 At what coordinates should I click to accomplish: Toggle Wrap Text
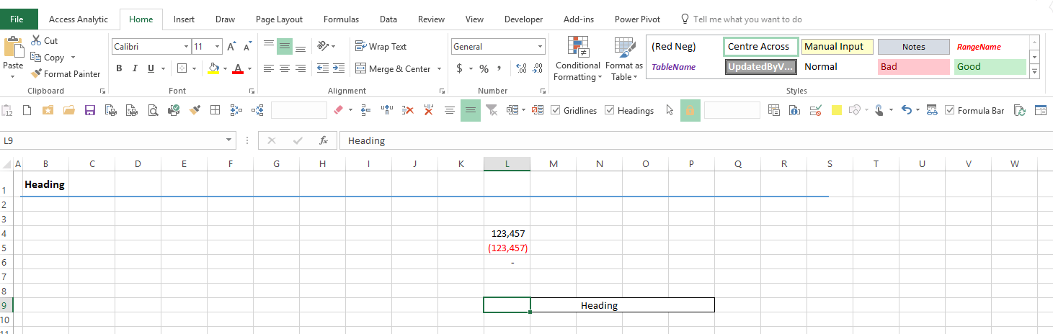pyautogui.click(x=381, y=47)
